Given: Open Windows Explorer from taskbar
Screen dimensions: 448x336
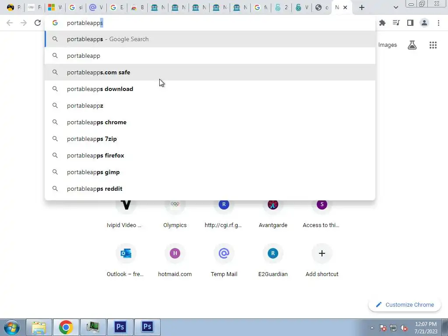Looking at the screenshot, I should (39, 327).
